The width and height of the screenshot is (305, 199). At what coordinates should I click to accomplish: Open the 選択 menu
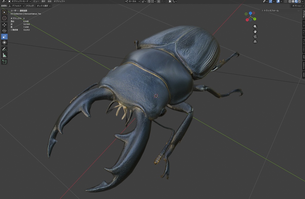(43, 1)
